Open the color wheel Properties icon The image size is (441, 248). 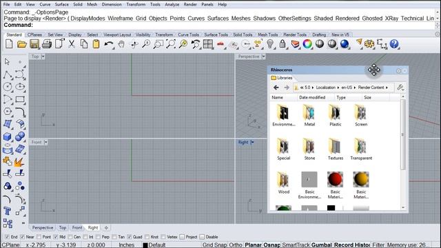[307, 44]
